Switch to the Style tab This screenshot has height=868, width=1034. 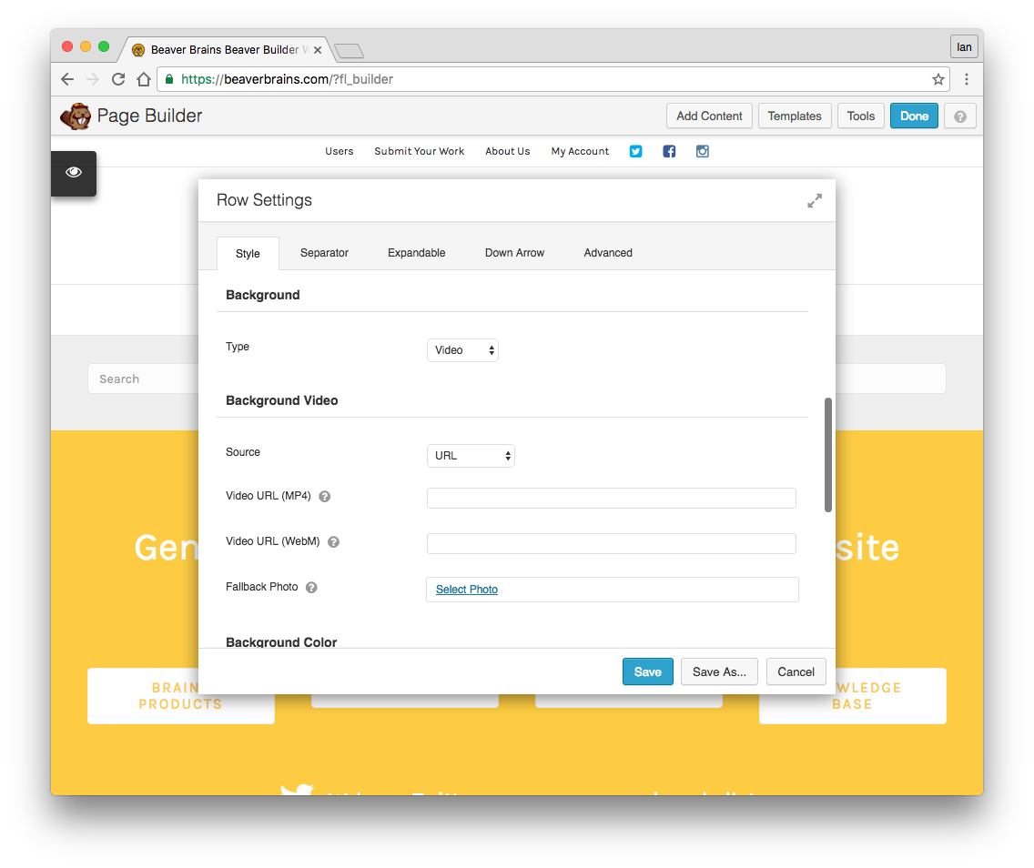pos(248,254)
